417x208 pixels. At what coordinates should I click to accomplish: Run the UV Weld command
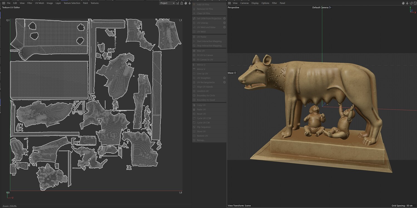209,32
